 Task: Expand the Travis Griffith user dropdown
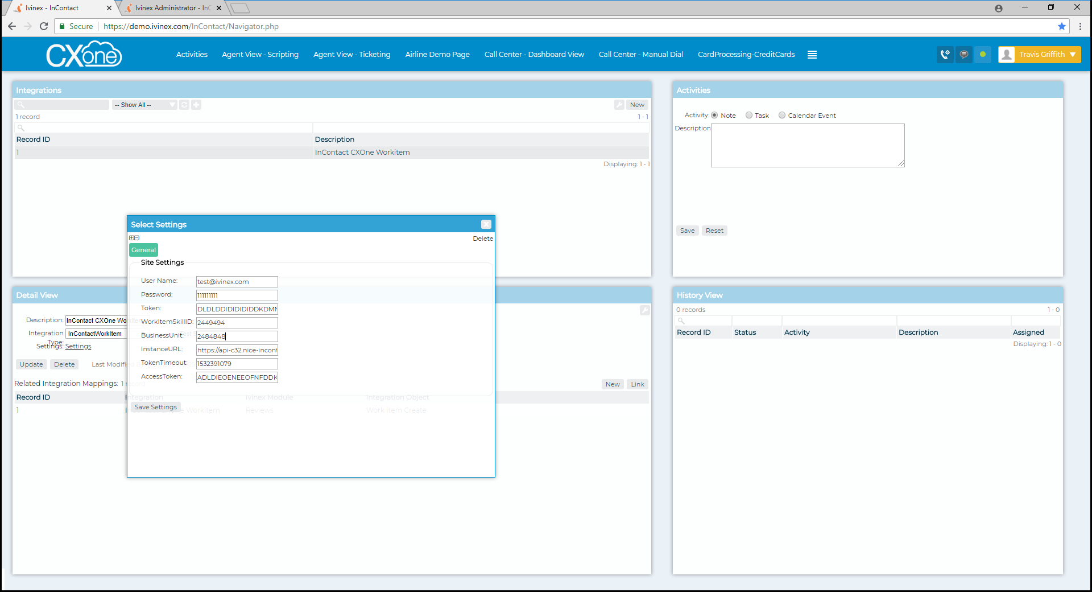point(1073,55)
